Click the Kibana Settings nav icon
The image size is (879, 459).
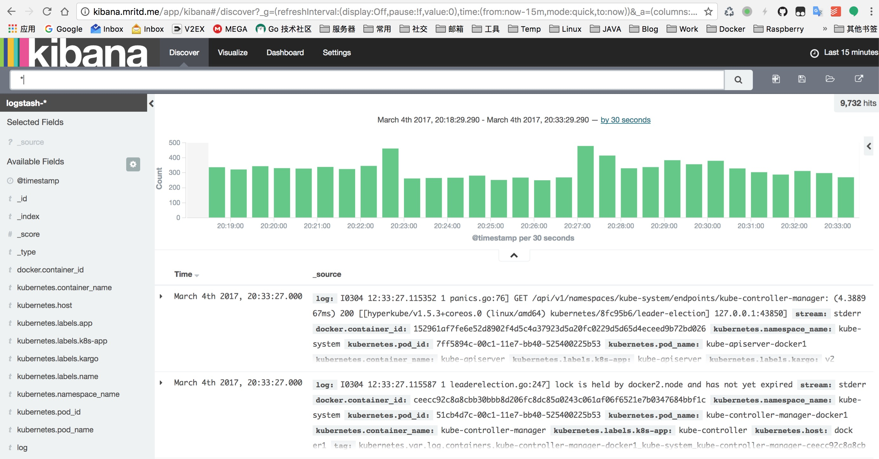(337, 52)
